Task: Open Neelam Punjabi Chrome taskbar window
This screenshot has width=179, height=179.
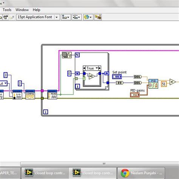Action: [141, 173]
